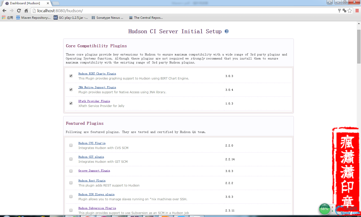The width and height of the screenshot is (361, 217).
Task: Check the Hudson SSH Slaves plugin checkbox
Action: (x=71, y=196)
